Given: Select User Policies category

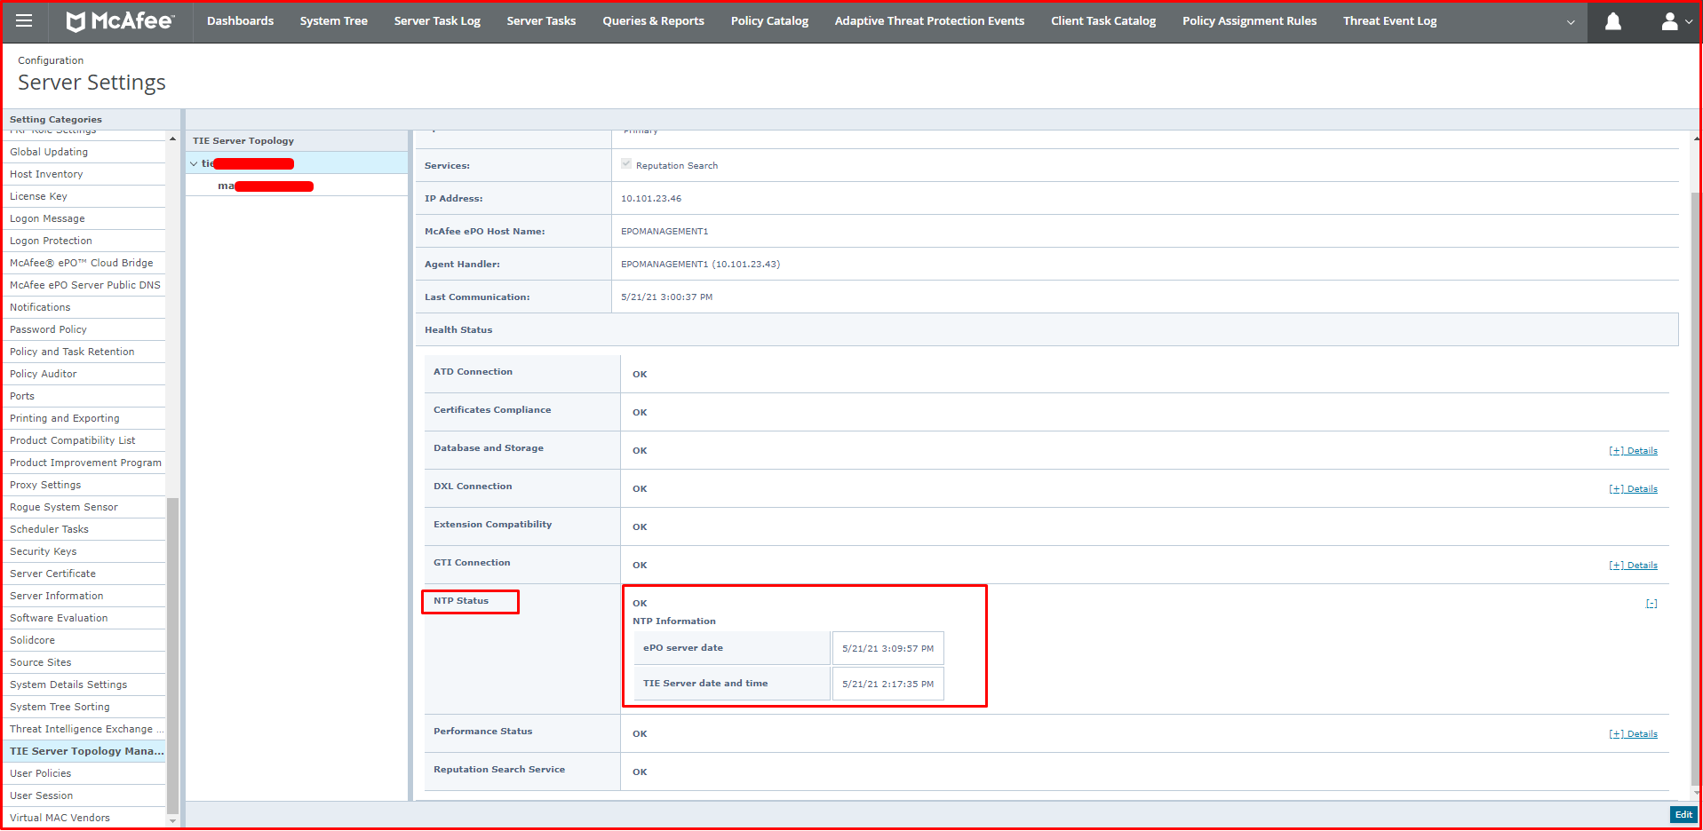Looking at the screenshot, I should tap(84, 773).
